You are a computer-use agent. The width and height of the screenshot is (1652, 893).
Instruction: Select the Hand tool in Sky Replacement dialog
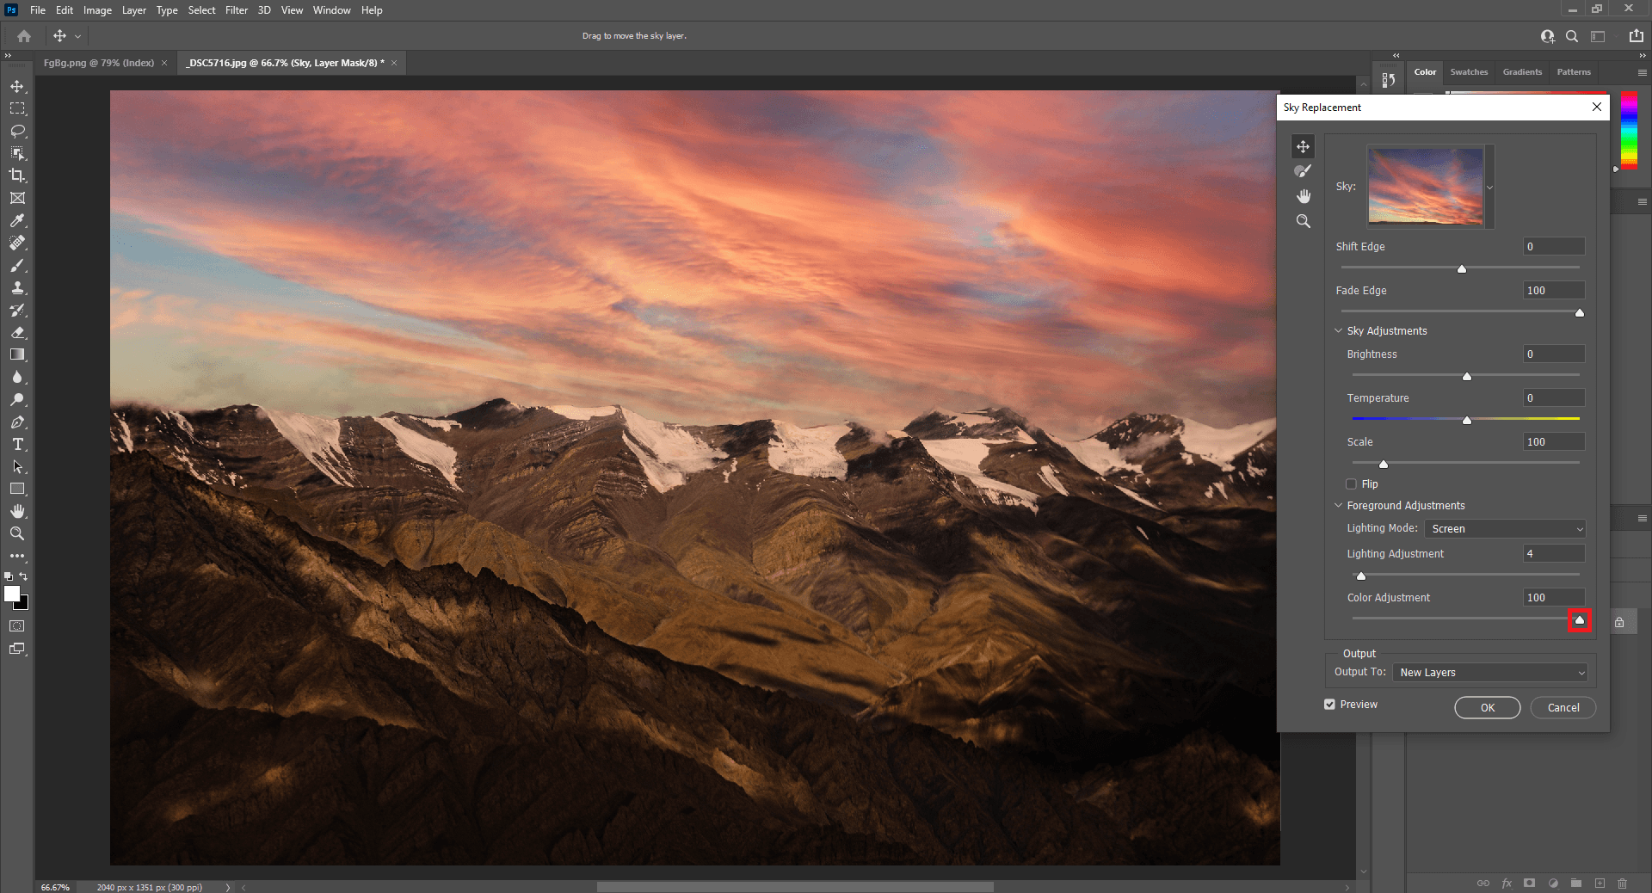pos(1303,196)
